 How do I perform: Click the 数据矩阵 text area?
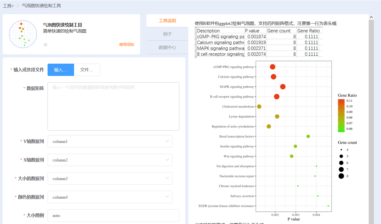(x=113, y=107)
